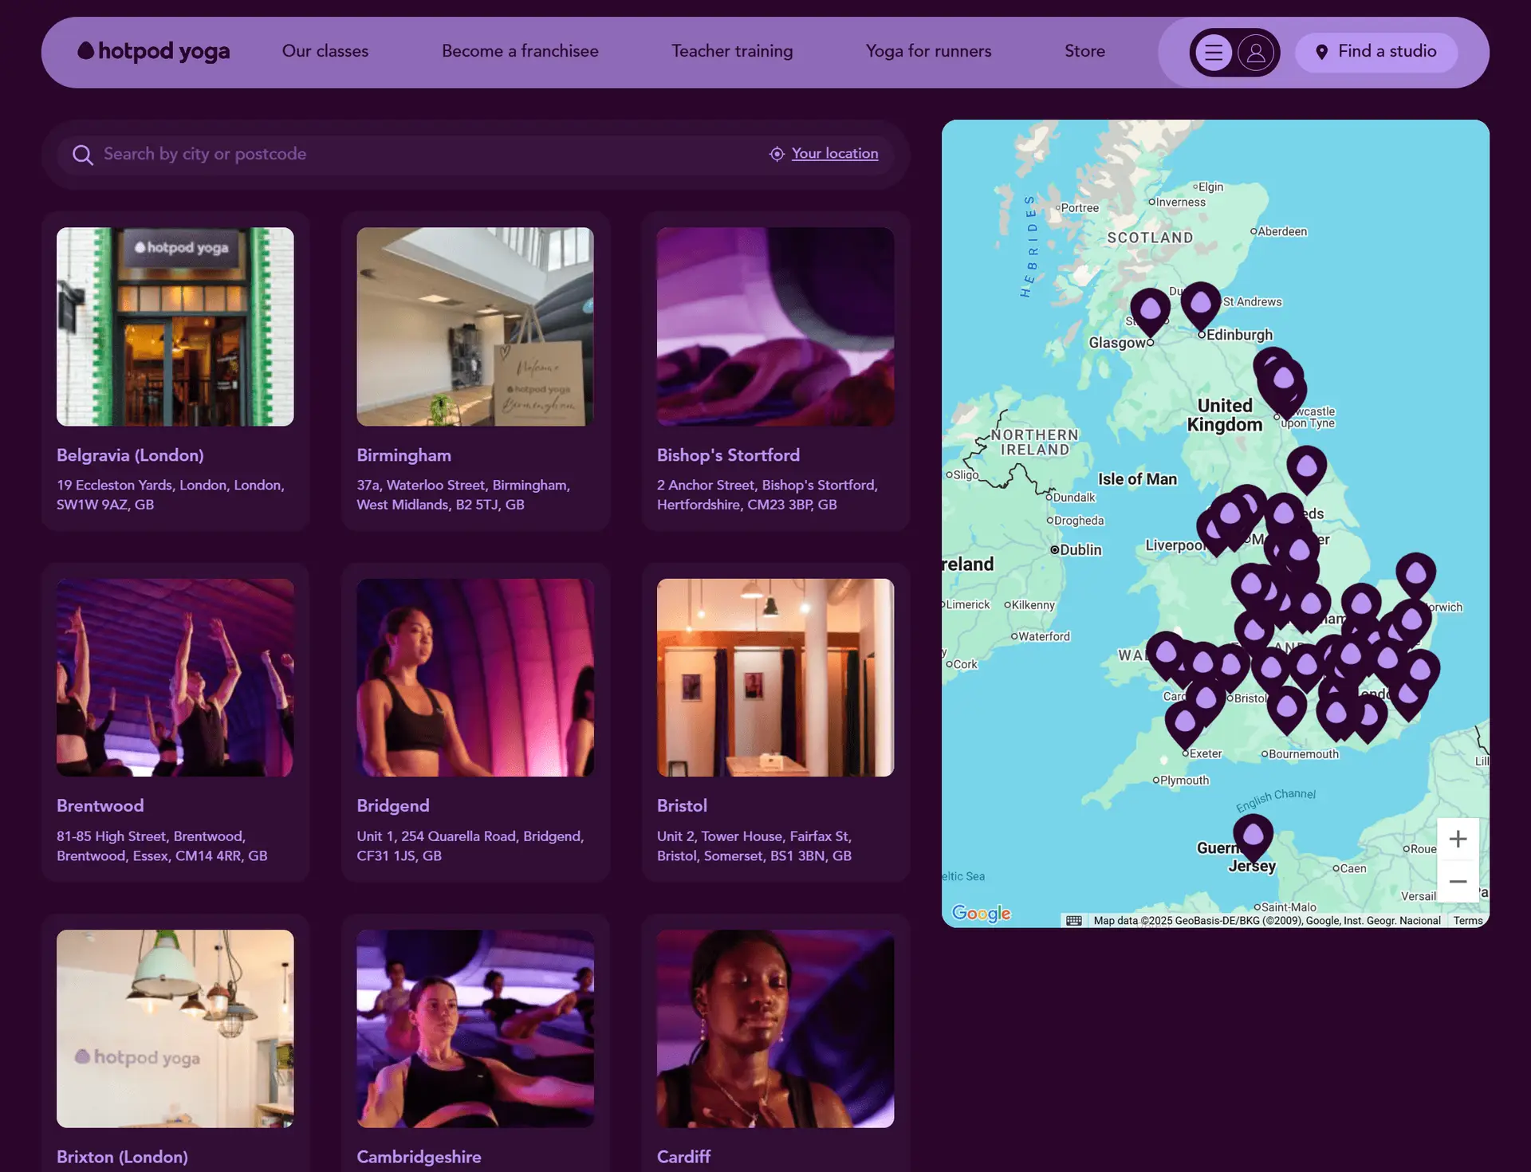Click the map zoom out minus button

[x=1458, y=882]
